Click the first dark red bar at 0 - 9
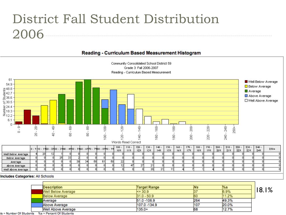Viewport: 286px width, 215px height. click(19, 123)
